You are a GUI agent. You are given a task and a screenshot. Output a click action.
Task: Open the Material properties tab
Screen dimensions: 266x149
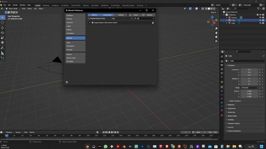(222, 111)
